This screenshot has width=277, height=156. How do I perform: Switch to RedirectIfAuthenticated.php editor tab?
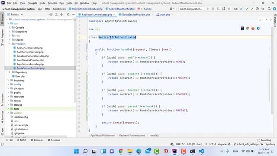[97, 14]
